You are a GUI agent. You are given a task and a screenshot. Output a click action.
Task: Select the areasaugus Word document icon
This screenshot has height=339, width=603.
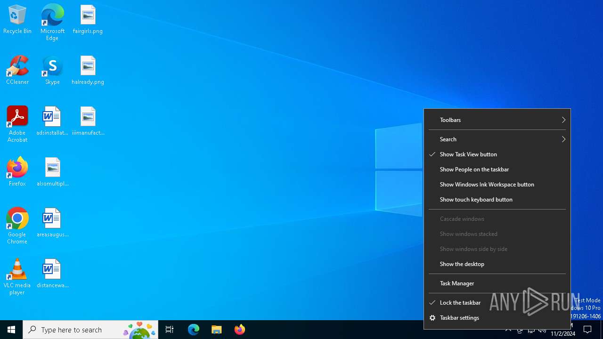tap(52, 223)
